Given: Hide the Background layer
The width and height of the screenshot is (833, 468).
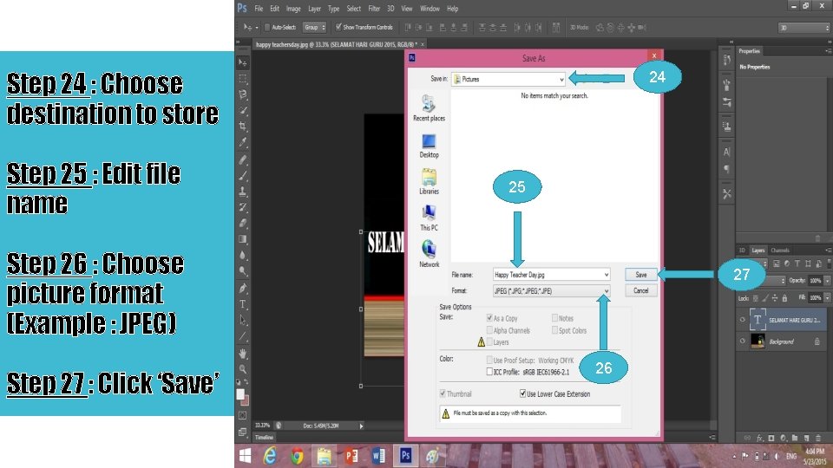Looking at the screenshot, I should click(742, 341).
